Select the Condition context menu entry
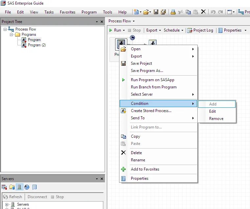This screenshot has width=250, height=209. [158, 104]
